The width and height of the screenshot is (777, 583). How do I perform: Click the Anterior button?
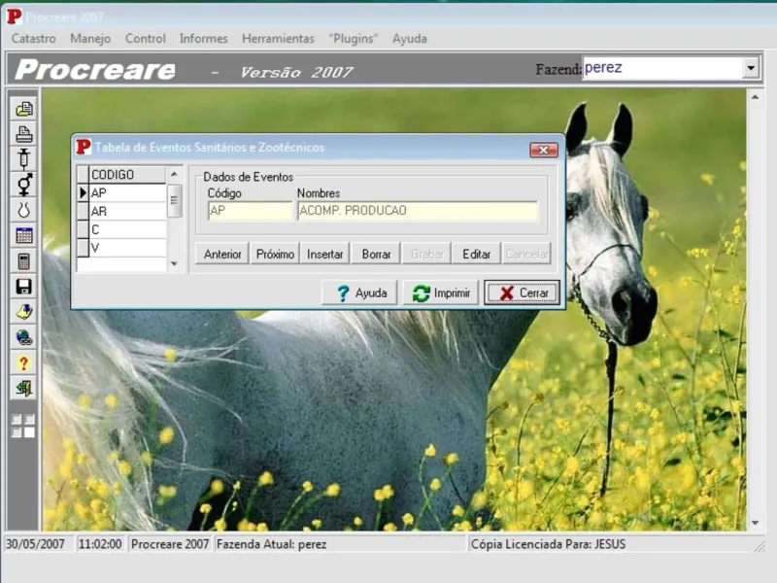click(x=222, y=254)
